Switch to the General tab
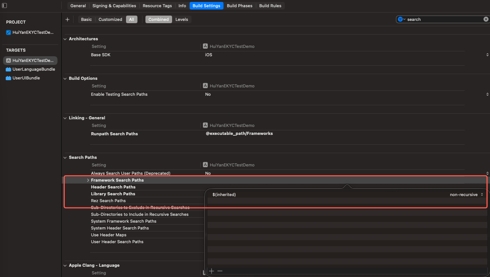This screenshot has width=490, height=277. pos(78,6)
